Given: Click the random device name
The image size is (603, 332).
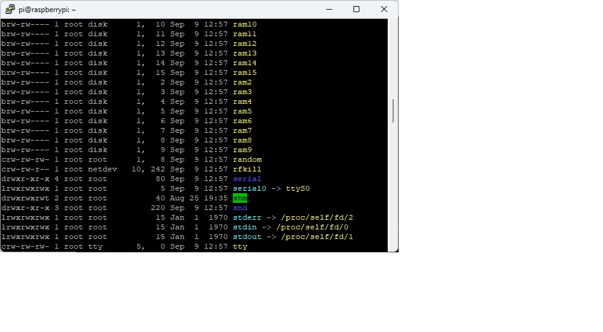Looking at the screenshot, I should (x=247, y=159).
